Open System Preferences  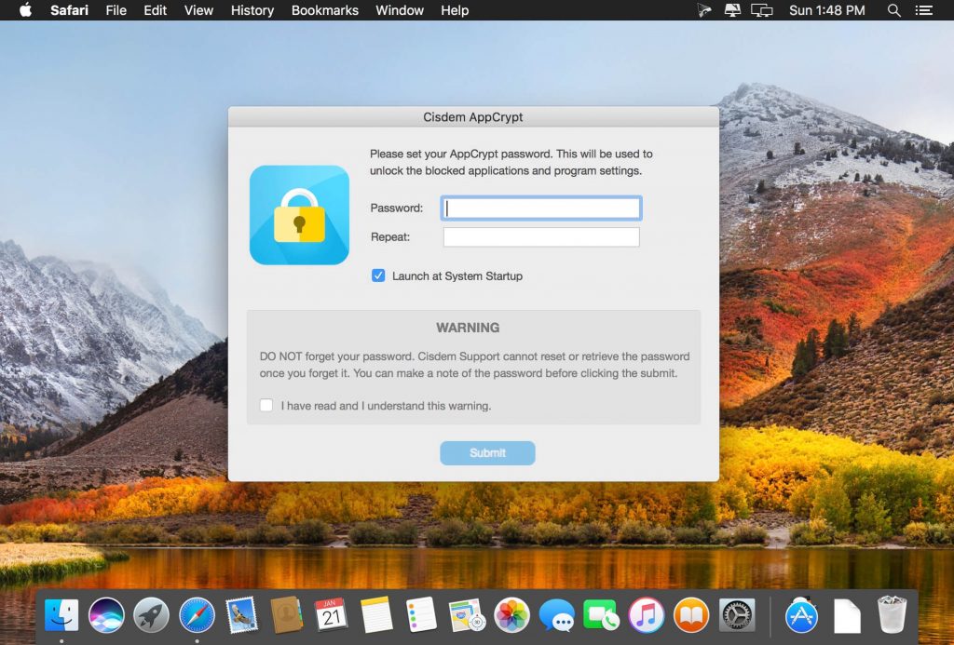[736, 614]
